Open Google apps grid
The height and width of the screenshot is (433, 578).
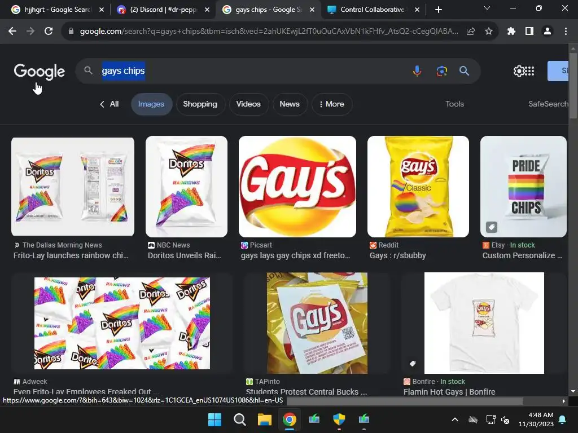click(x=529, y=70)
